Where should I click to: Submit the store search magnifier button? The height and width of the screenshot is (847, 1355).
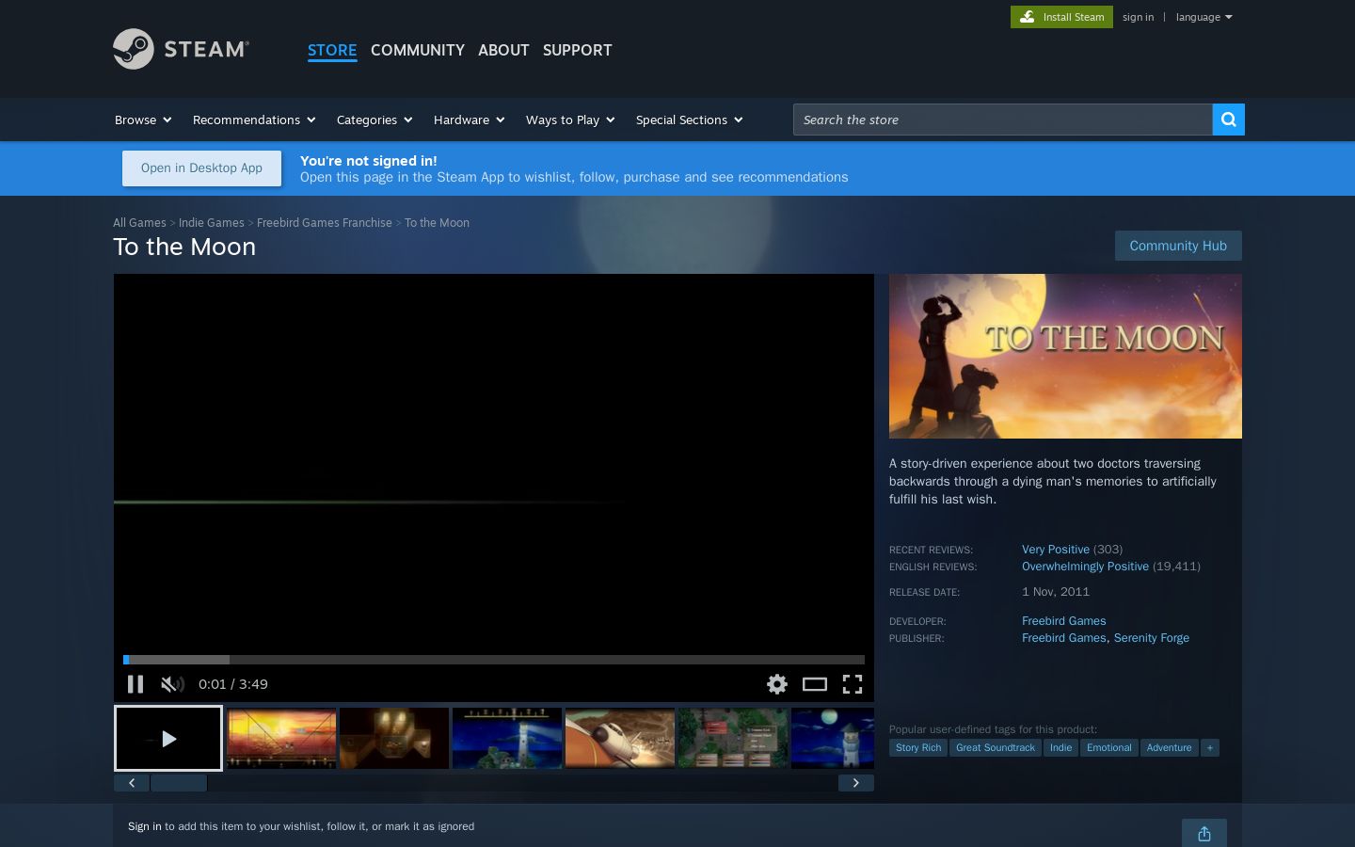point(1228,120)
